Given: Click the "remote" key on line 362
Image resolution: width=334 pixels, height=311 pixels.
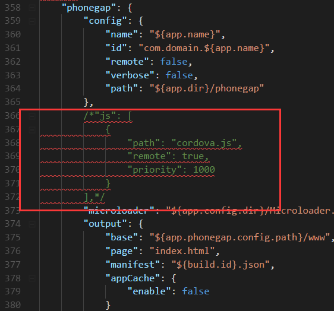Looking at the screenshot, I should click(127, 62).
